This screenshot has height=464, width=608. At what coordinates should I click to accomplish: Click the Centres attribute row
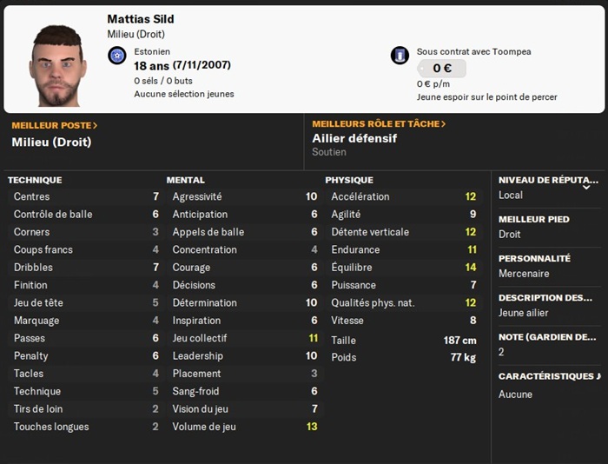(85, 196)
